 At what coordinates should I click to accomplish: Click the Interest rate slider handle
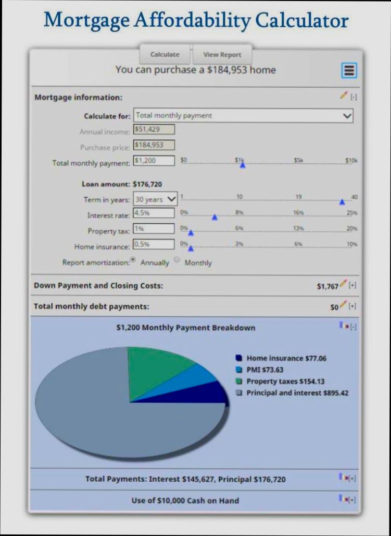tap(215, 218)
